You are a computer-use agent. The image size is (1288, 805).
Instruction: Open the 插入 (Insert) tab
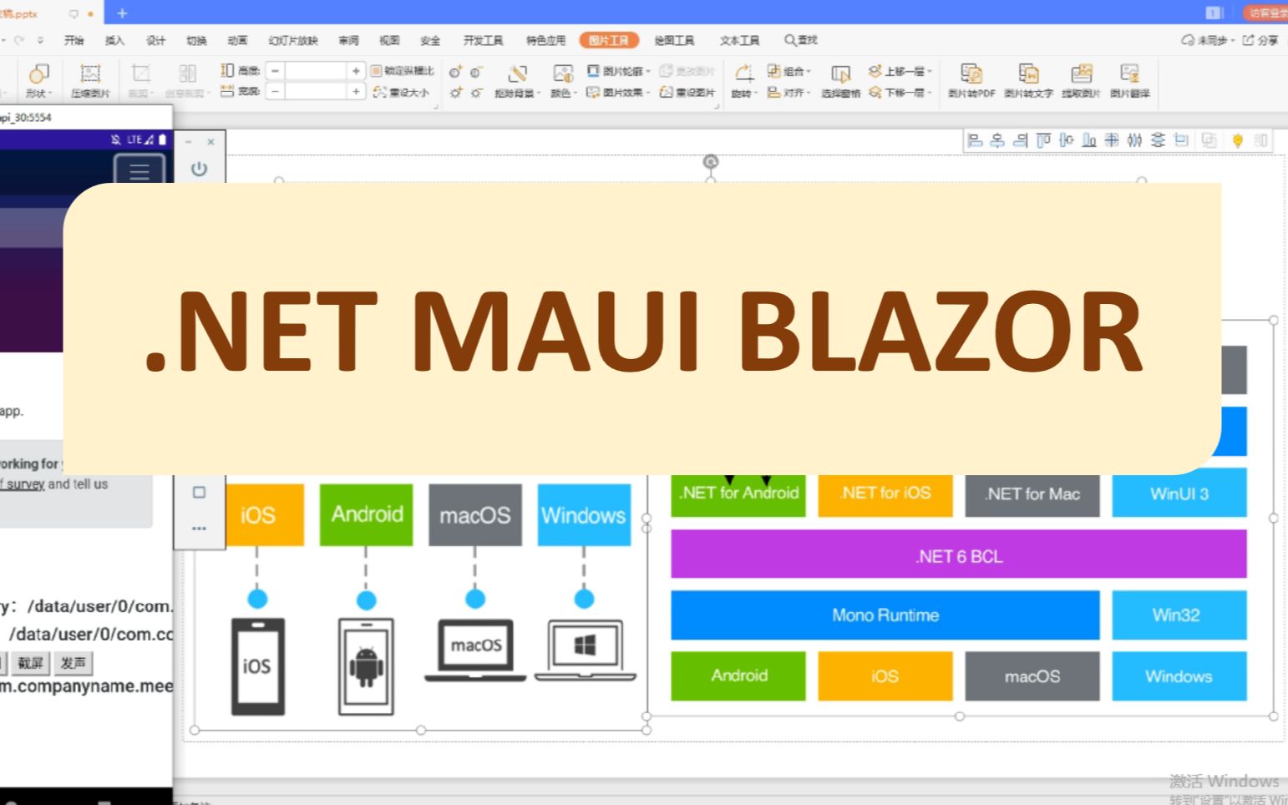click(115, 40)
